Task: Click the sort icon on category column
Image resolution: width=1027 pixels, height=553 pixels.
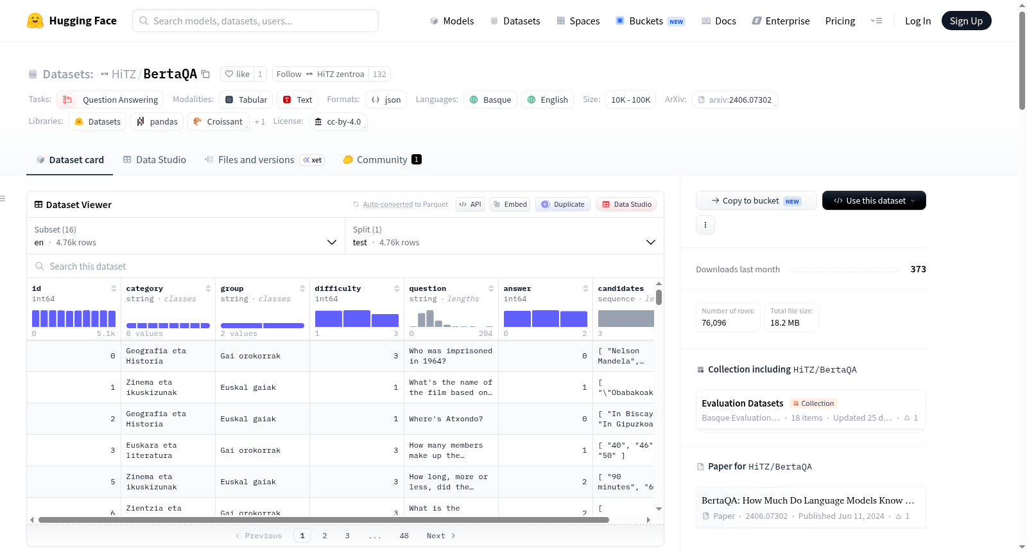Action: pyautogui.click(x=208, y=288)
